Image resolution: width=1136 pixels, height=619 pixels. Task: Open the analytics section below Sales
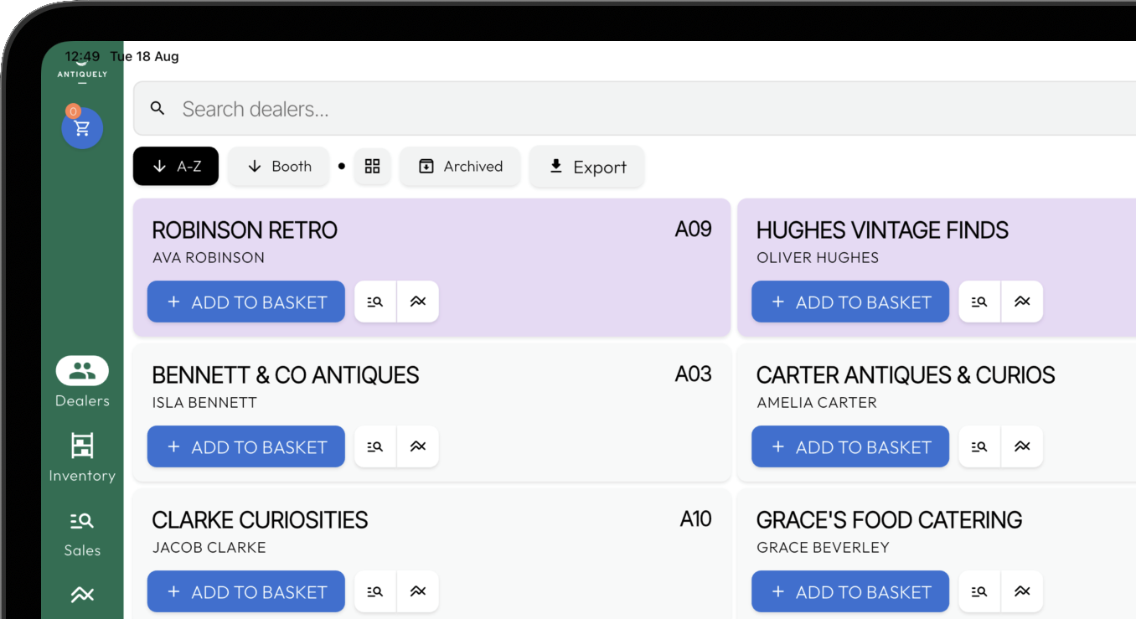pos(82,595)
